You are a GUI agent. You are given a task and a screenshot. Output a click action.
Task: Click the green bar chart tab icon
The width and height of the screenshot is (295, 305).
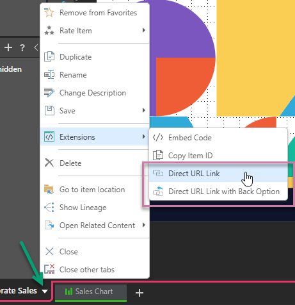pyautogui.click(x=68, y=292)
